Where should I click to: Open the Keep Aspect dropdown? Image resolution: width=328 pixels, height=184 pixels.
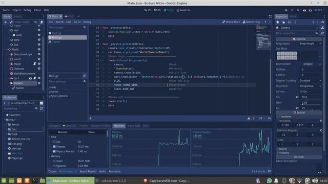click(x=311, y=43)
